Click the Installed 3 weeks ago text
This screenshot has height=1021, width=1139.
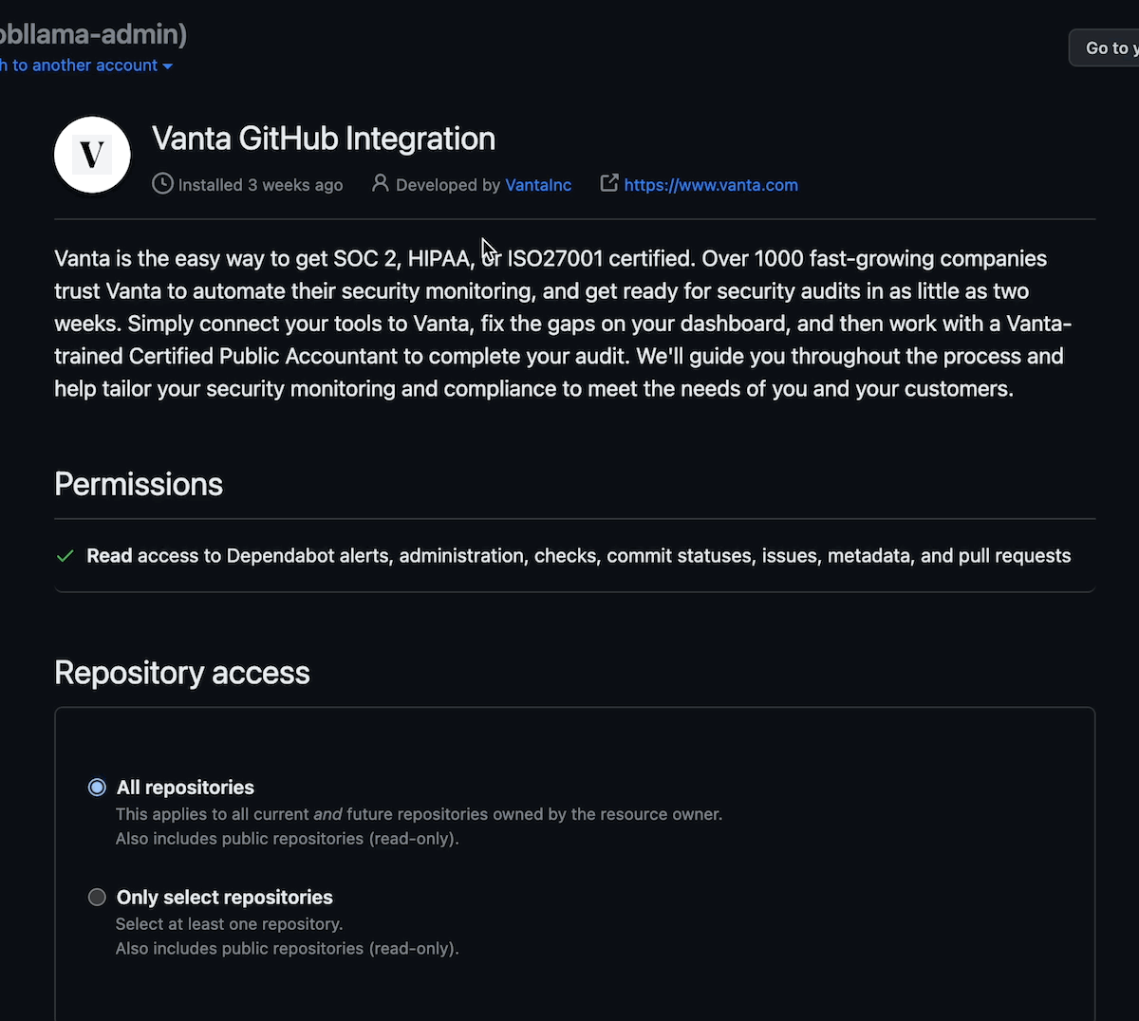260,185
